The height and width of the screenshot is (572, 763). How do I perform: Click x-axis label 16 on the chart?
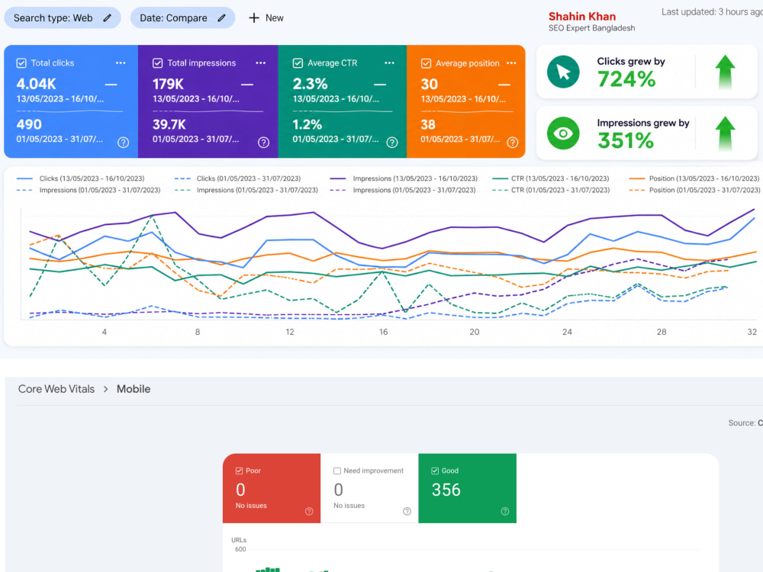pyautogui.click(x=384, y=332)
